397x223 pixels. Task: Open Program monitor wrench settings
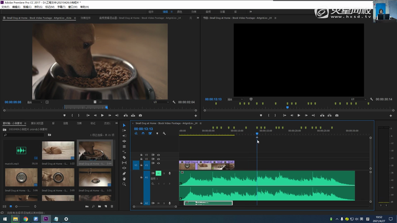click(x=371, y=99)
